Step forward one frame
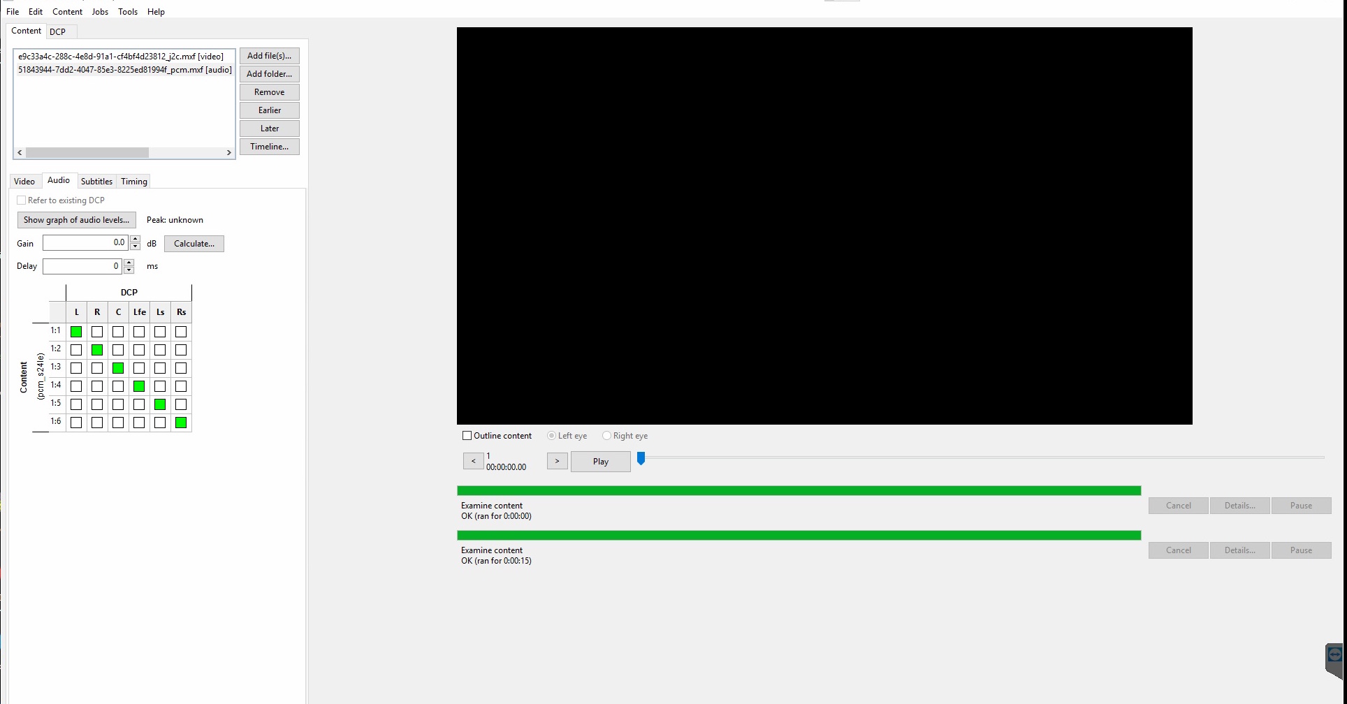 557,461
